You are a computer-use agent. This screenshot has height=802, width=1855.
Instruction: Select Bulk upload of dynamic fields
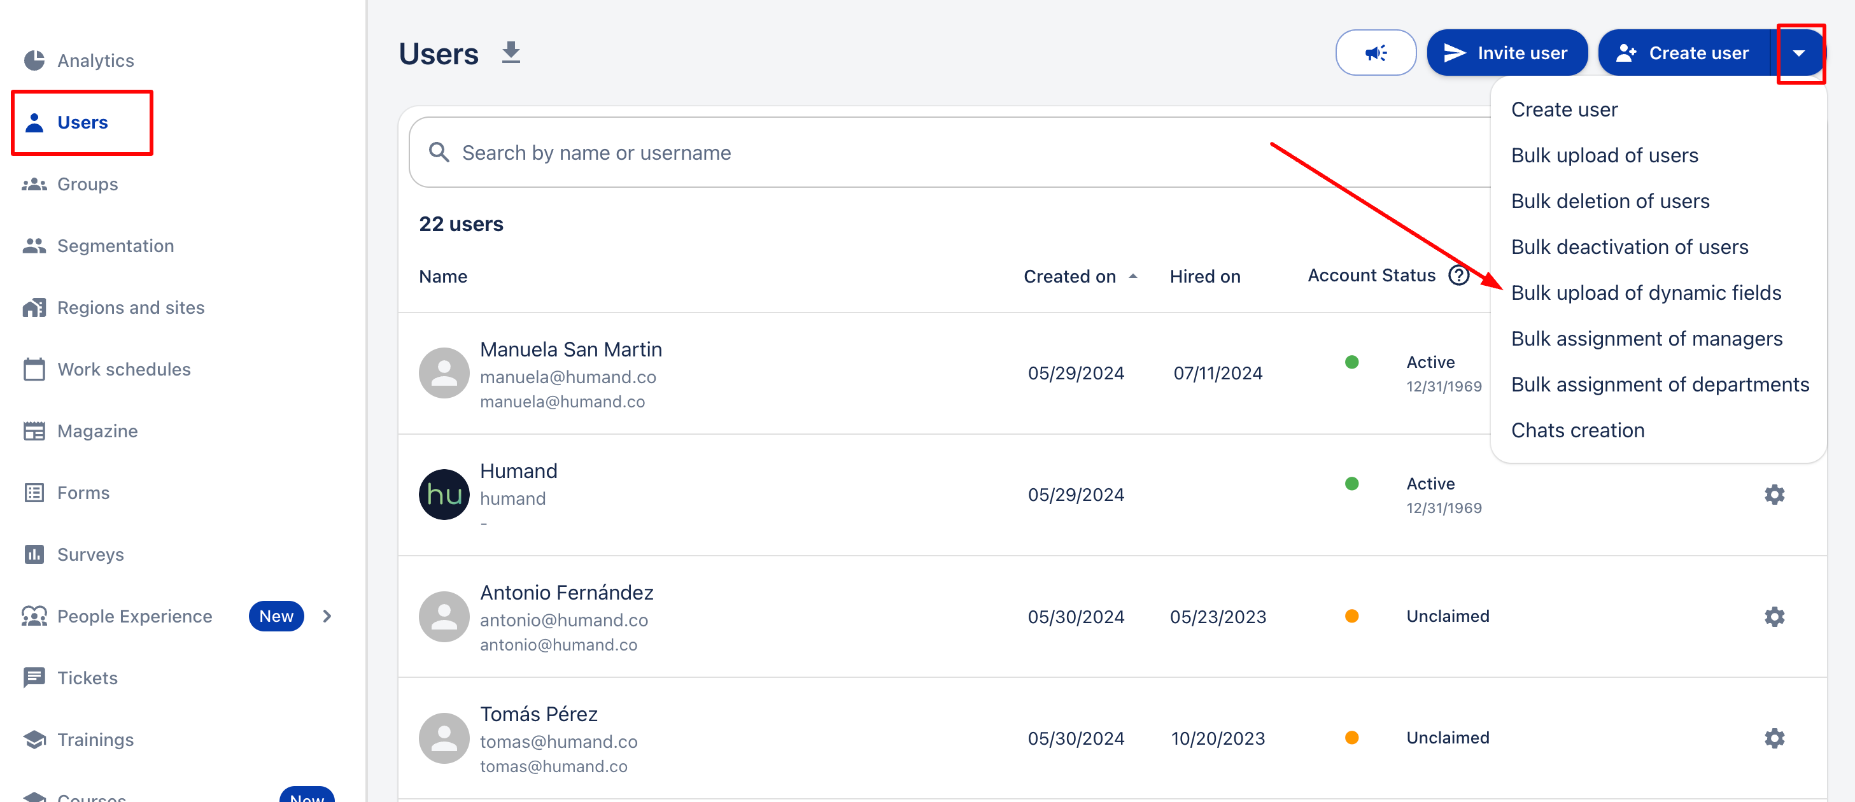coord(1646,293)
